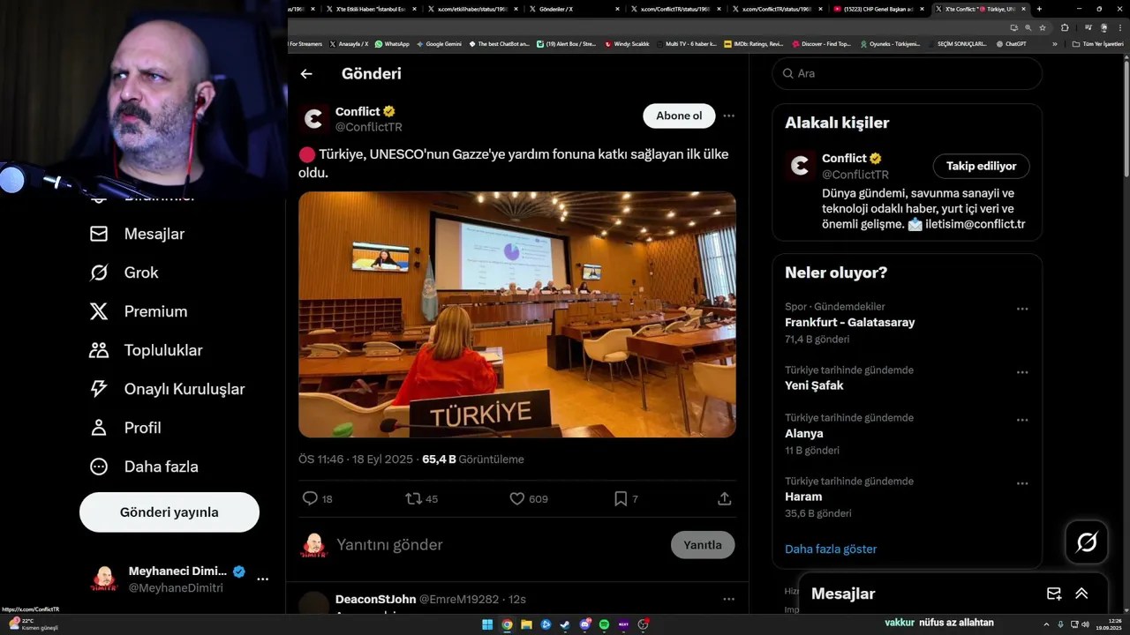This screenshot has width=1130, height=635.
Task: Click the Conflict avatar in Alakalı kişiler
Action: click(800, 166)
